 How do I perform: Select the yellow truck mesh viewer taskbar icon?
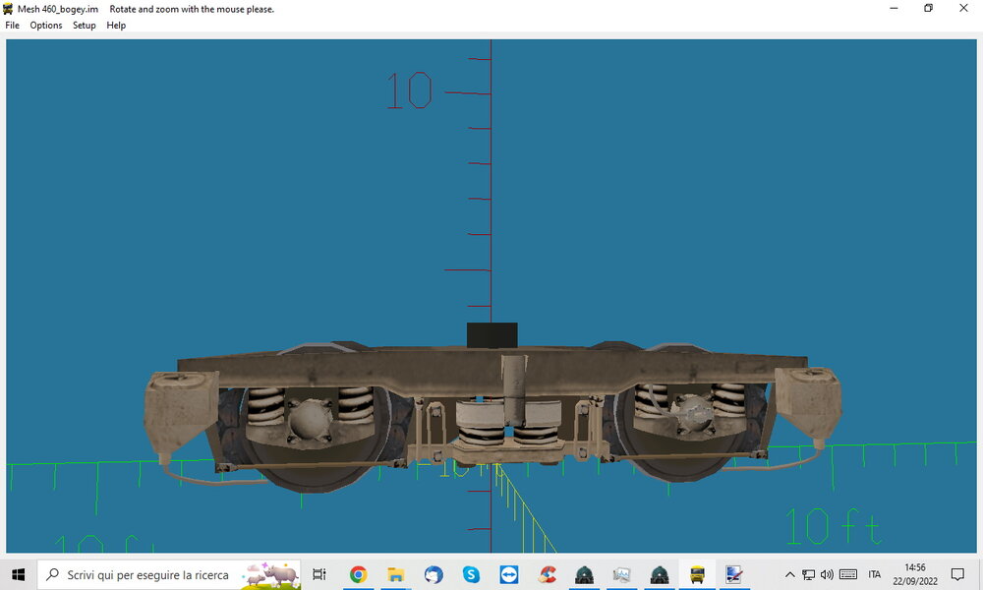click(x=697, y=574)
